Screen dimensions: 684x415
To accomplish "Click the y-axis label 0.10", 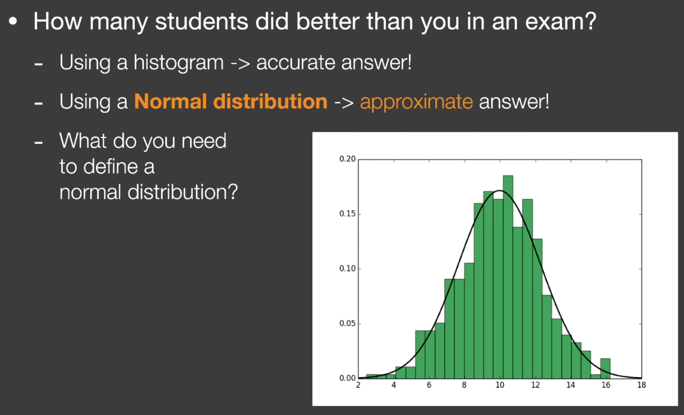I will 347,269.
